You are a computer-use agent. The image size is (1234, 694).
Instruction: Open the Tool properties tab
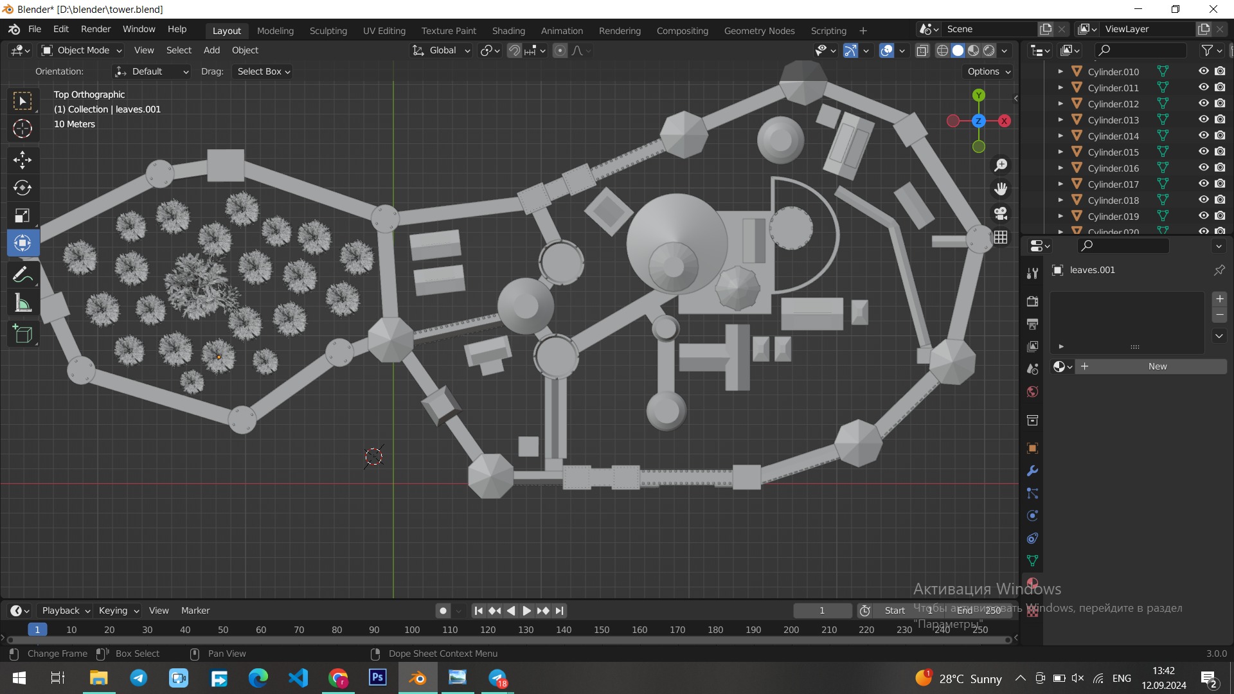[1032, 273]
